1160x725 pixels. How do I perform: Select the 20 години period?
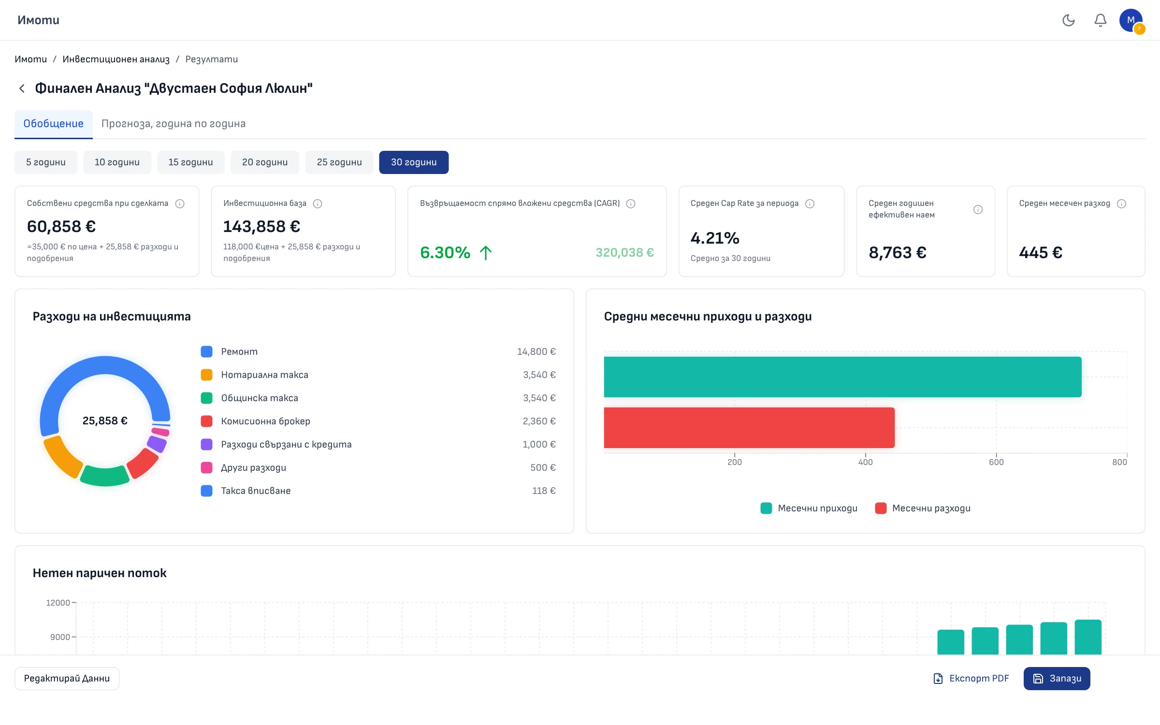point(265,162)
